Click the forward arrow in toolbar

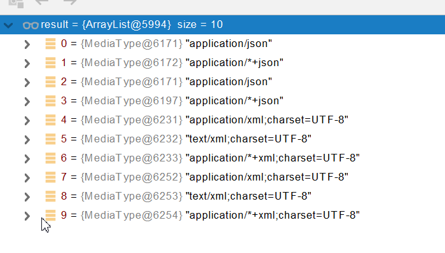(x=70, y=3)
